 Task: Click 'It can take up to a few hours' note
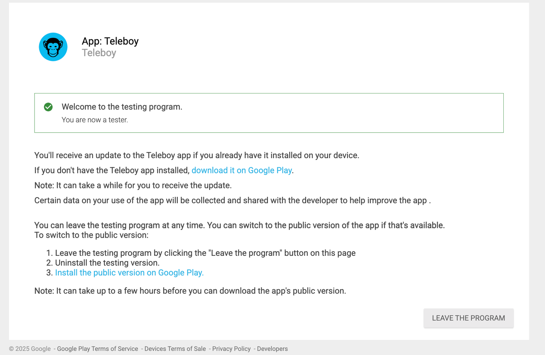tap(190, 291)
